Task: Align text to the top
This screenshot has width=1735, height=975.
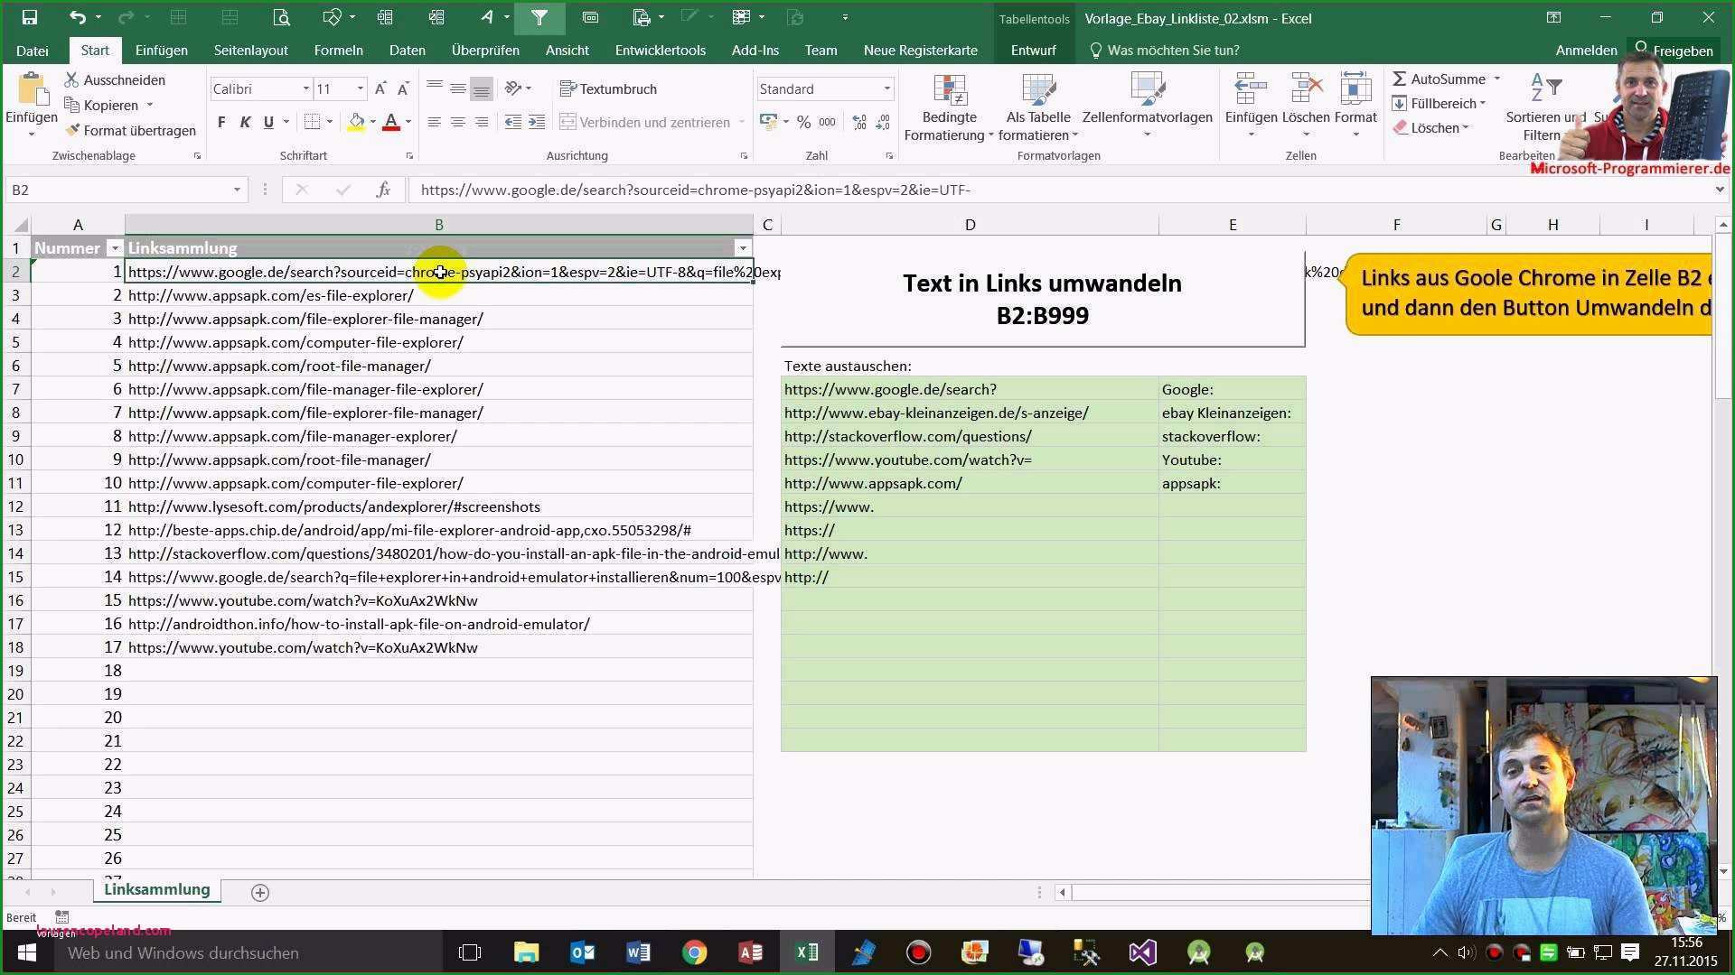Action: (435, 88)
